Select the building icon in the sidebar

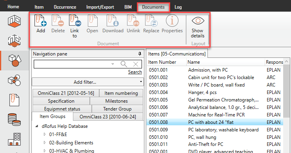[x=14, y=139]
